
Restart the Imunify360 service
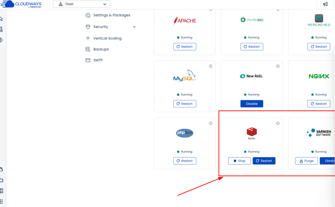[252, 47]
